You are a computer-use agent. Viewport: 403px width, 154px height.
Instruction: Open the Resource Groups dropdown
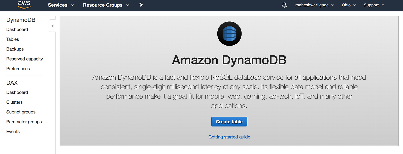click(106, 5)
